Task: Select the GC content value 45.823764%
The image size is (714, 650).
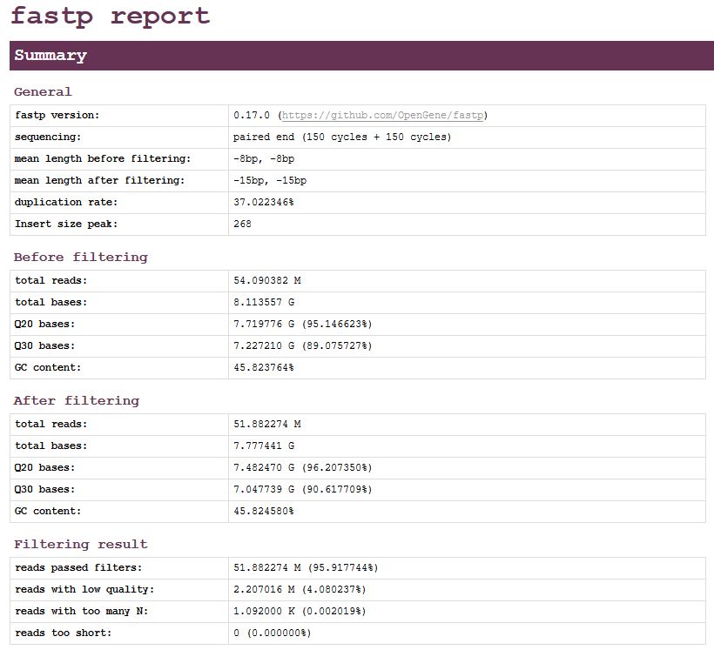Action: click(263, 367)
